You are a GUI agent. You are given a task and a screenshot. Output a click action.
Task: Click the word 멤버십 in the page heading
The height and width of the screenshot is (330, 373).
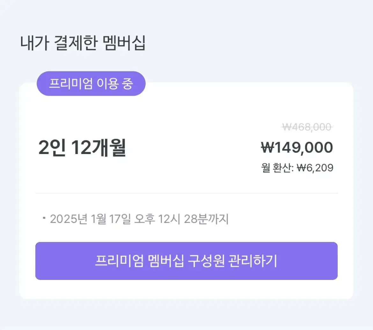pos(124,43)
